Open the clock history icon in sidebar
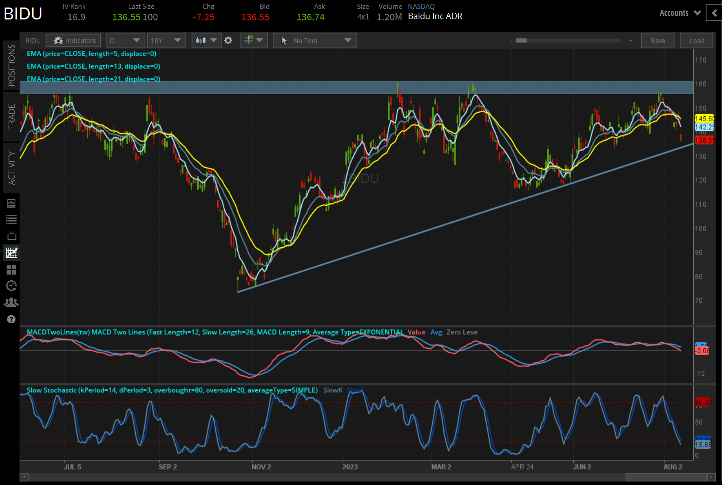The height and width of the screenshot is (485, 722). click(x=11, y=286)
